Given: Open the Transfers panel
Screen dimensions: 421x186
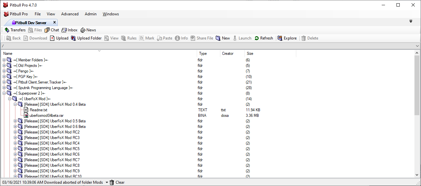Looking at the screenshot, I should 15,30.
